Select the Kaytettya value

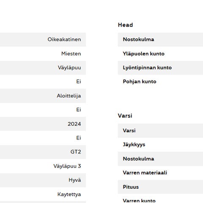[x=69, y=195]
